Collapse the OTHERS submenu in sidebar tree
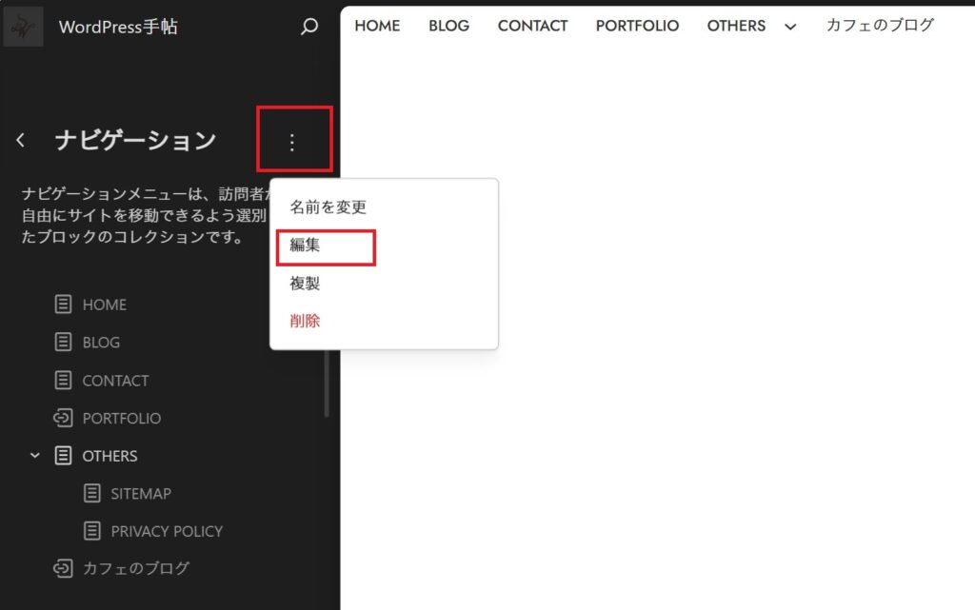This screenshot has height=610, width=975. (x=35, y=455)
